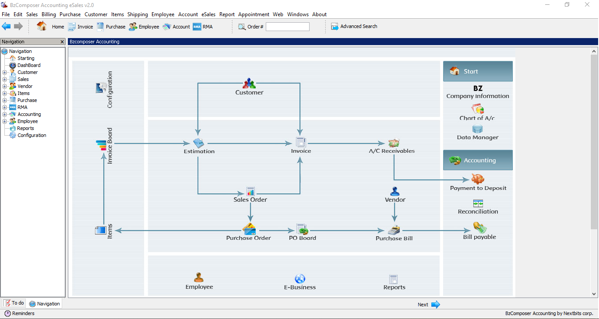
Task: Click the Invoice toolbar button
Action: tap(80, 26)
